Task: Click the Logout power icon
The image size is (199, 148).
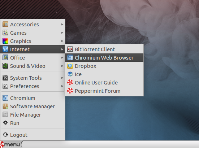Action: coord(5,135)
